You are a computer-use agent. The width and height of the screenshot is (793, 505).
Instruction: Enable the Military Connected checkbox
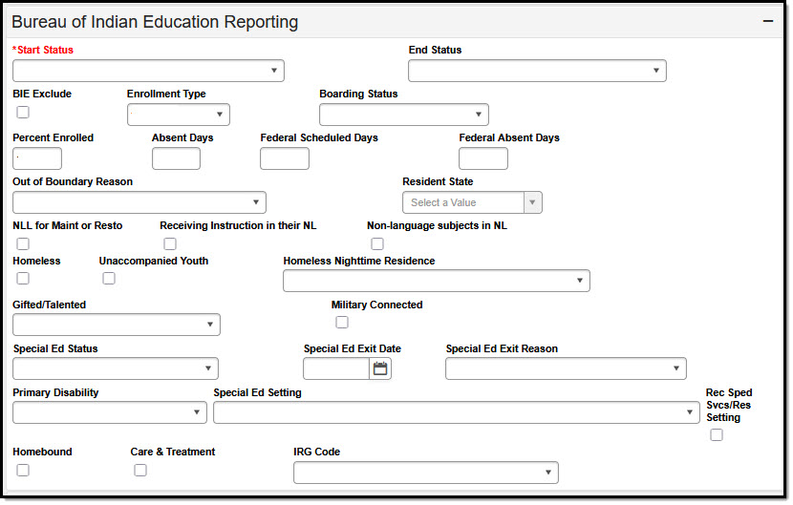point(342,322)
